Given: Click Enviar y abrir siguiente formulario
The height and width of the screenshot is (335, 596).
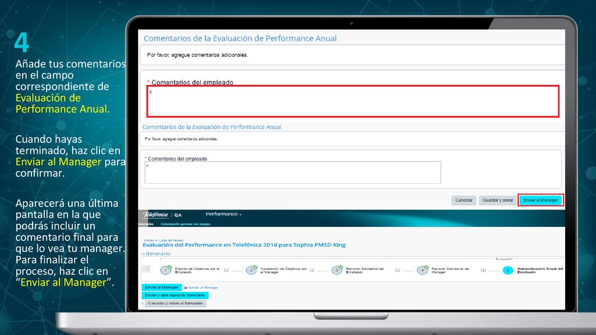Looking at the screenshot, I should [175, 295].
